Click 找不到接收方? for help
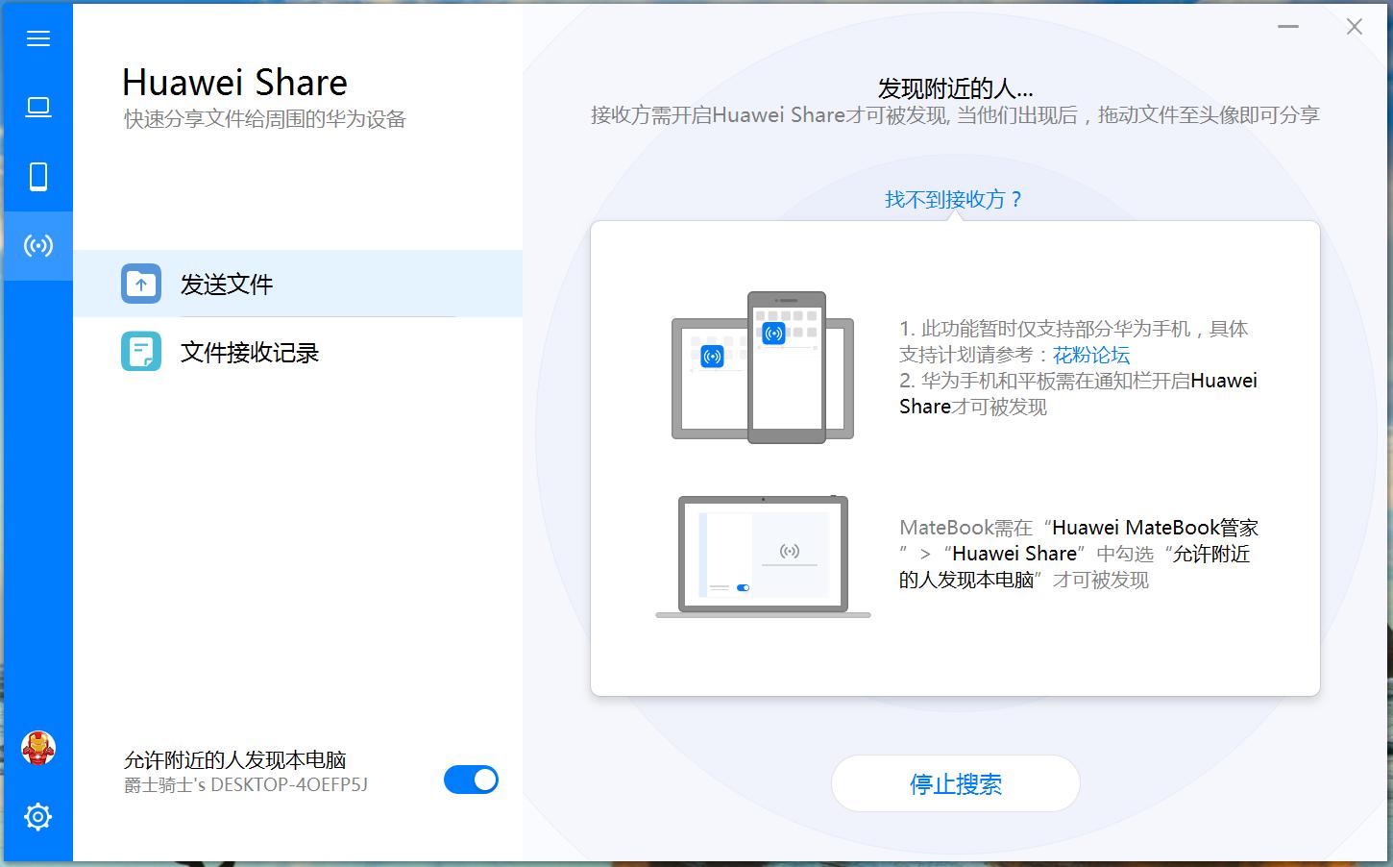This screenshot has height=867, width=1393. (x=954, y=199)
